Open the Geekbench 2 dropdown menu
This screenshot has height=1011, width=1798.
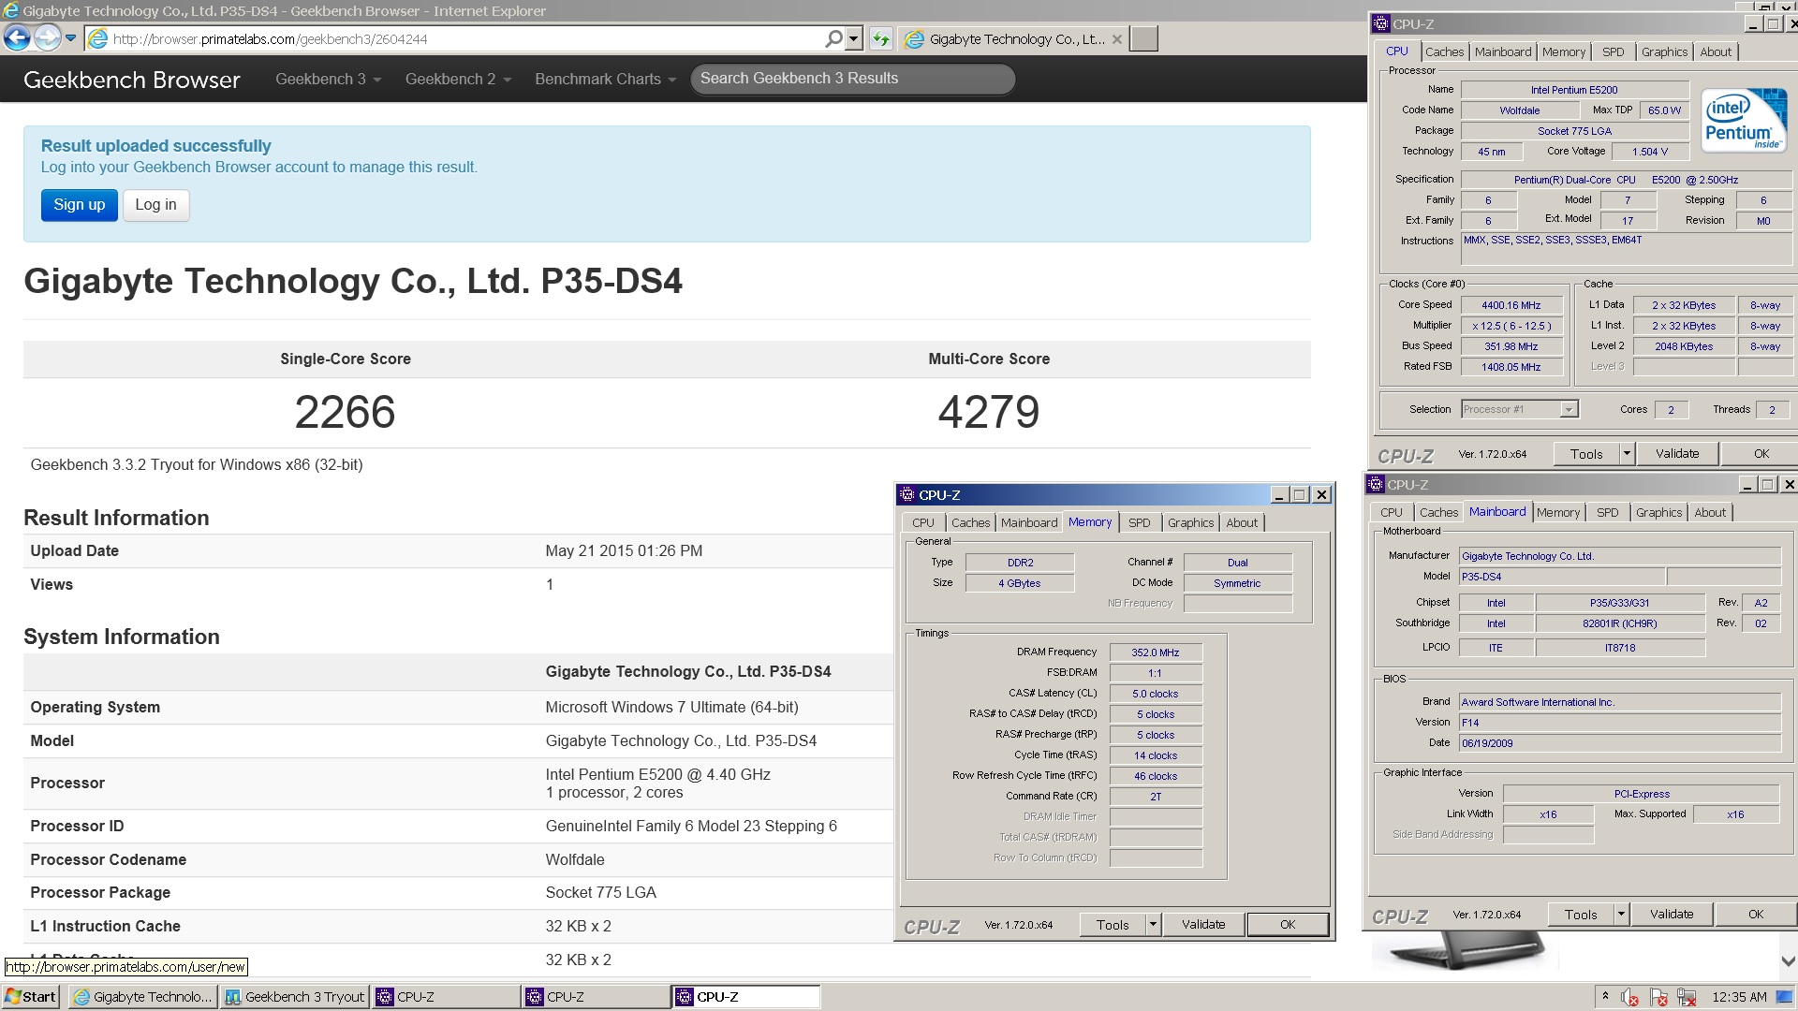(x=458, y=80)
